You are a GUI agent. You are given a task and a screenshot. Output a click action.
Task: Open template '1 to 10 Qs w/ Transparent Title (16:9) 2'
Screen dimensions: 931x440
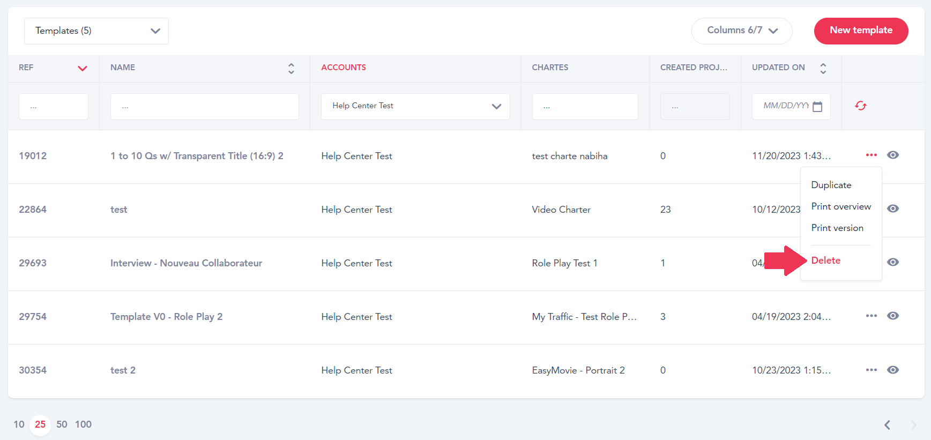(x=197, y=156)
